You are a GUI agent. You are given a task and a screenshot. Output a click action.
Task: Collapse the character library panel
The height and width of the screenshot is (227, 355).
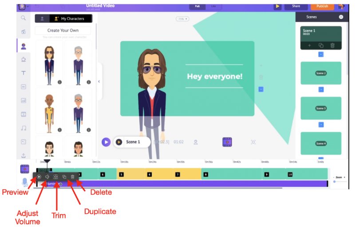99,81
